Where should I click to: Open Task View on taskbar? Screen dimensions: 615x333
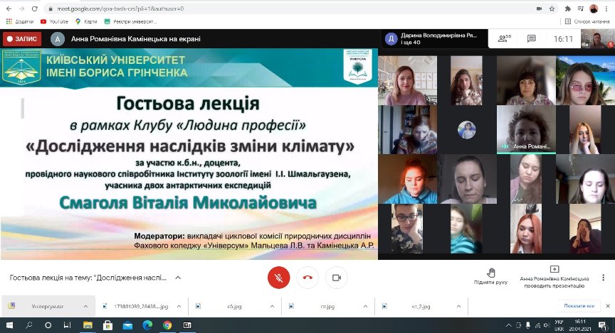pyautogui.click(x=68, y=325)
